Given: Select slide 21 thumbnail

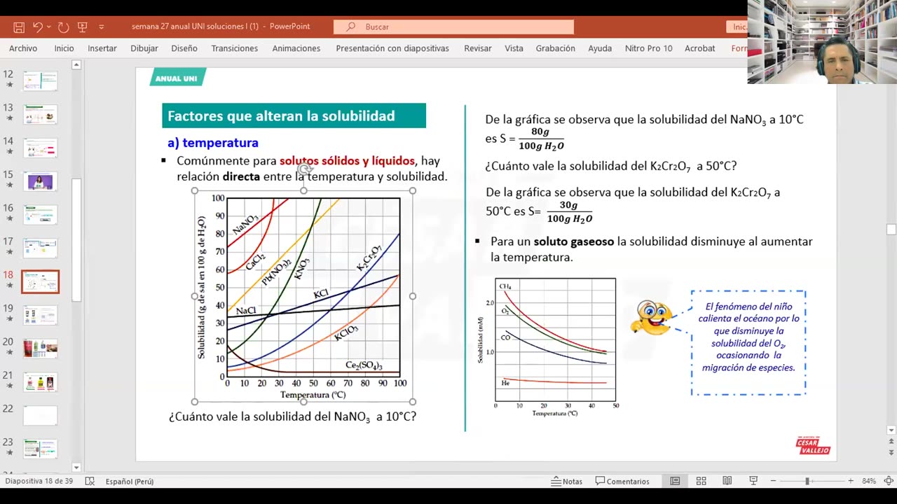Looking at the screenshot, I should click(x=40, y=381).
